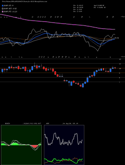Screen dimensions: 125x165
Task: Click the lowest blue candlestick below 7
Action: click(x=83, y=85)
